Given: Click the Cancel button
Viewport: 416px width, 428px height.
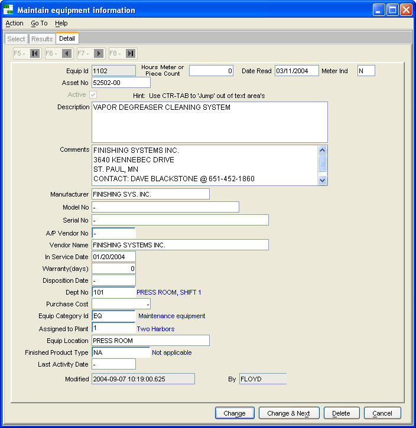Looking at the screenshot, I should [x=382, y=413].
